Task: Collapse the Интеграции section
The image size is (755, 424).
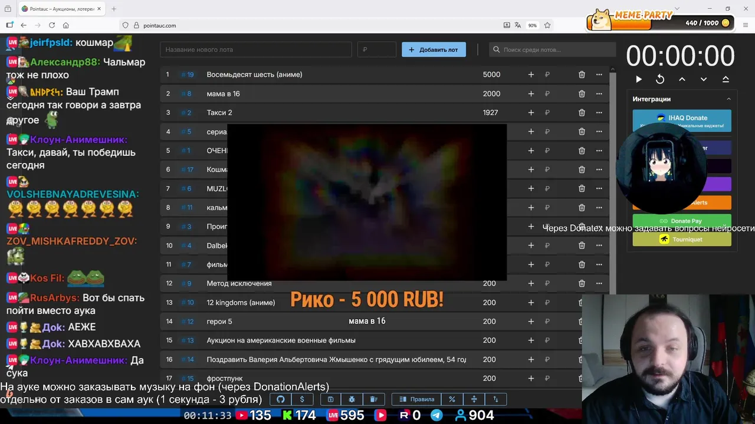Action: click(x=728, y=99)
